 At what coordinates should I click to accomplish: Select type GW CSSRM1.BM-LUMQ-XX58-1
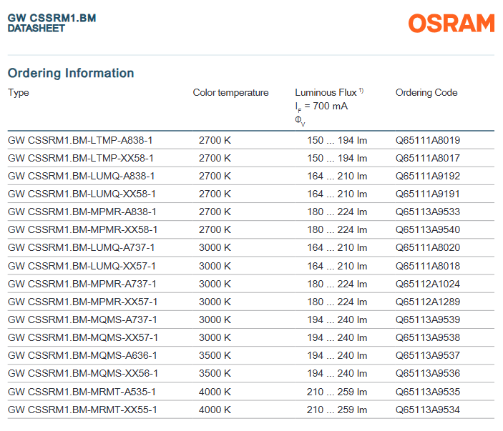pyautogui.click(x=82, y=194)
